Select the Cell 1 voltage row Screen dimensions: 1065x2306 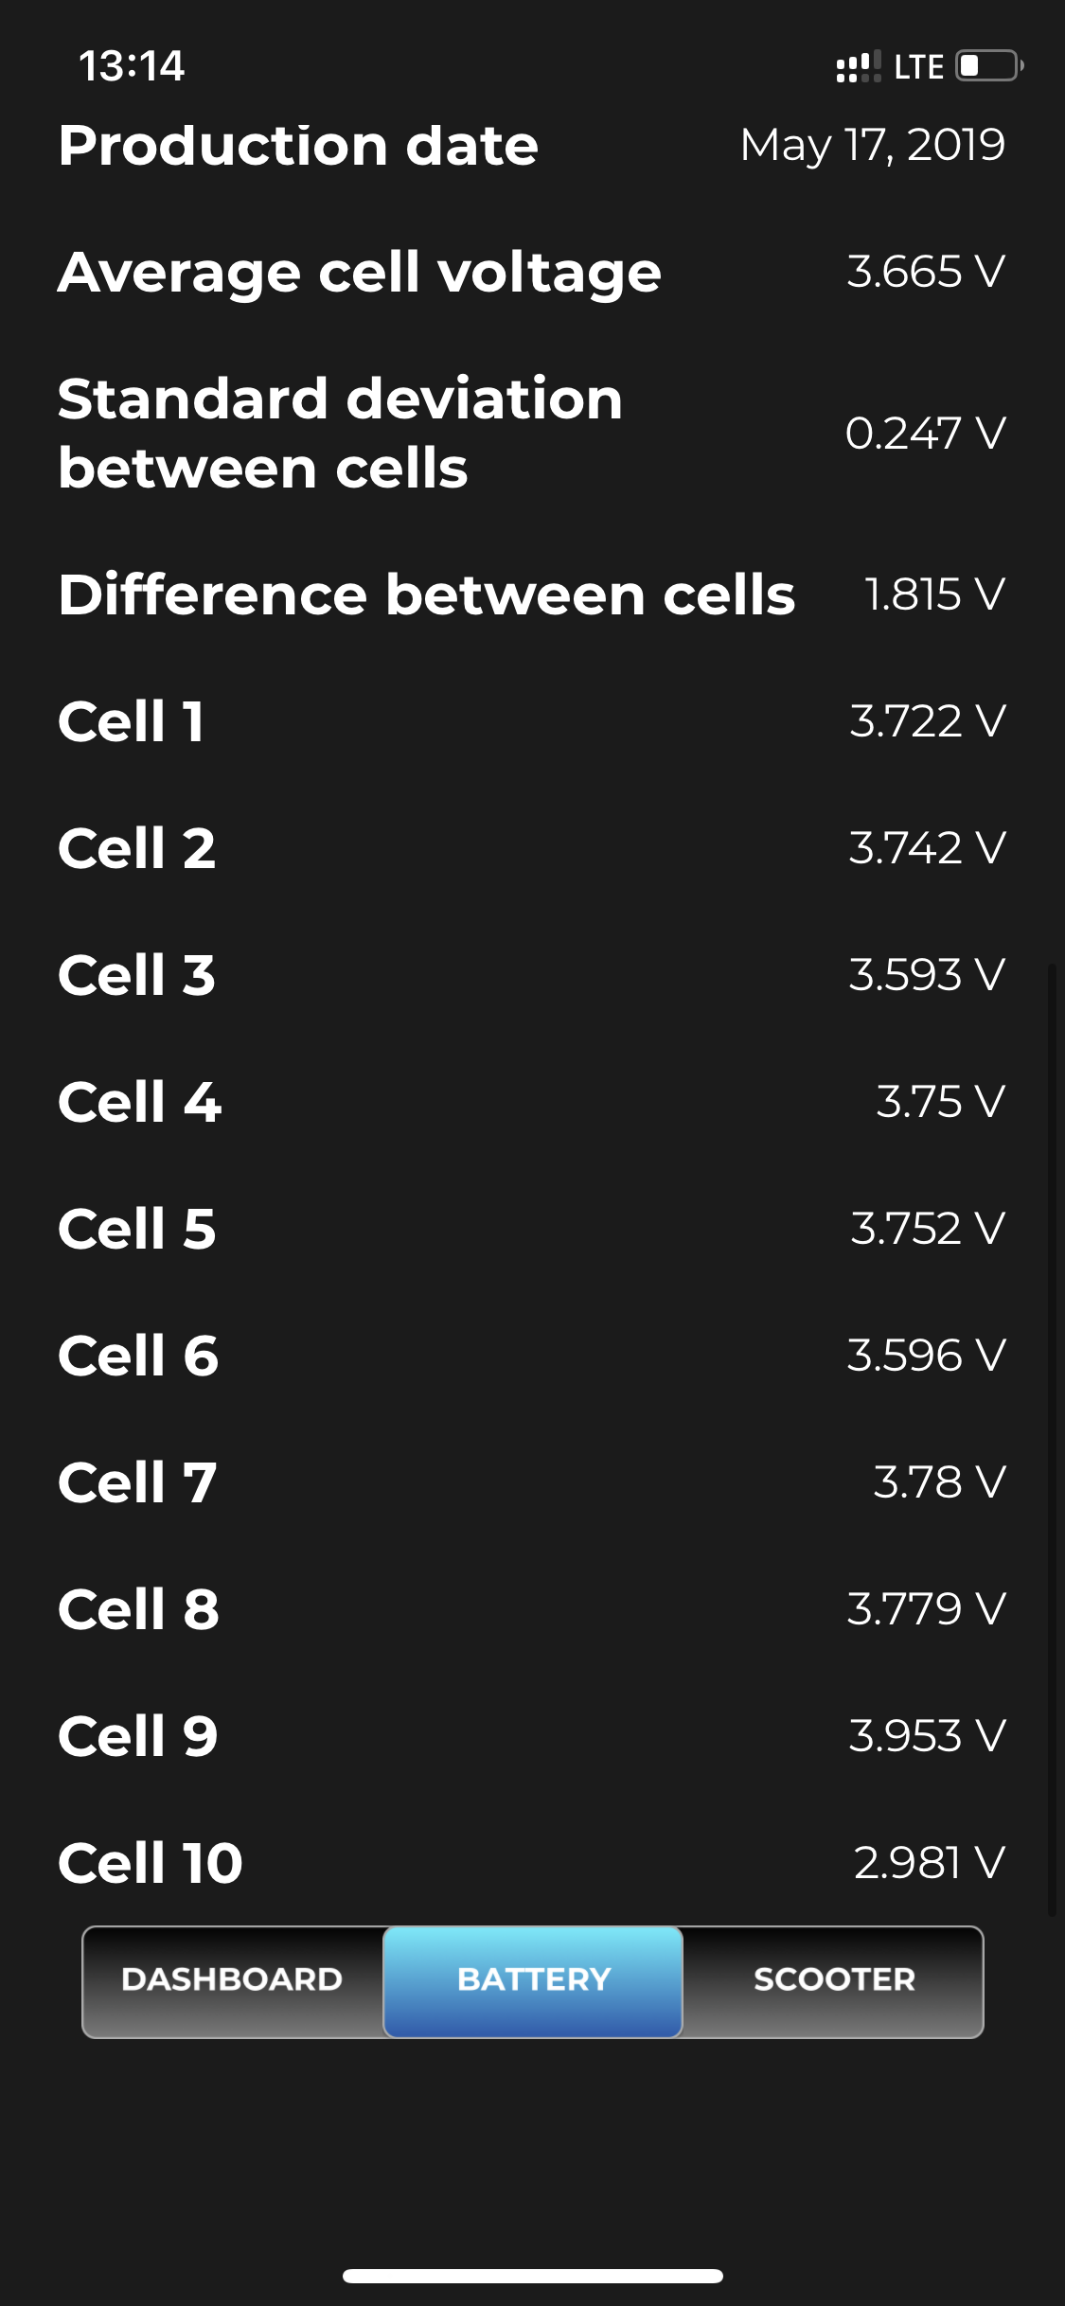click(530, 721)
